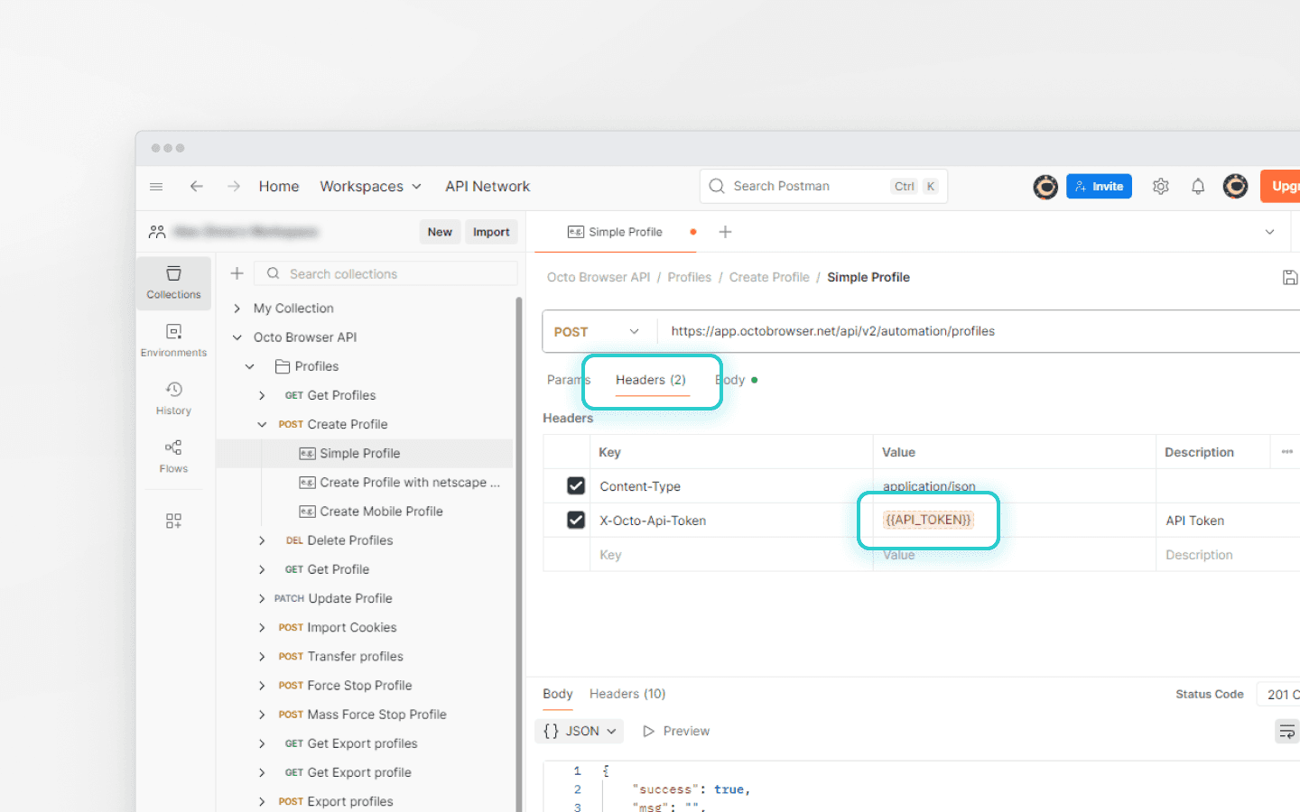Open the History sidebar panel

[x=173, y=398]
